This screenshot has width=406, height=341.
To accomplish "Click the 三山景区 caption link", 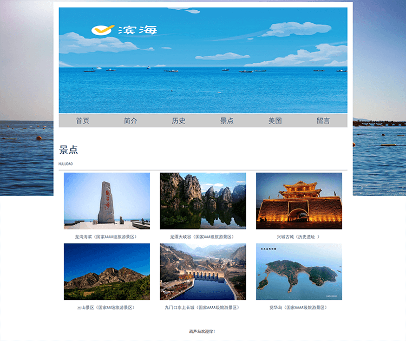I will (107, 307).
